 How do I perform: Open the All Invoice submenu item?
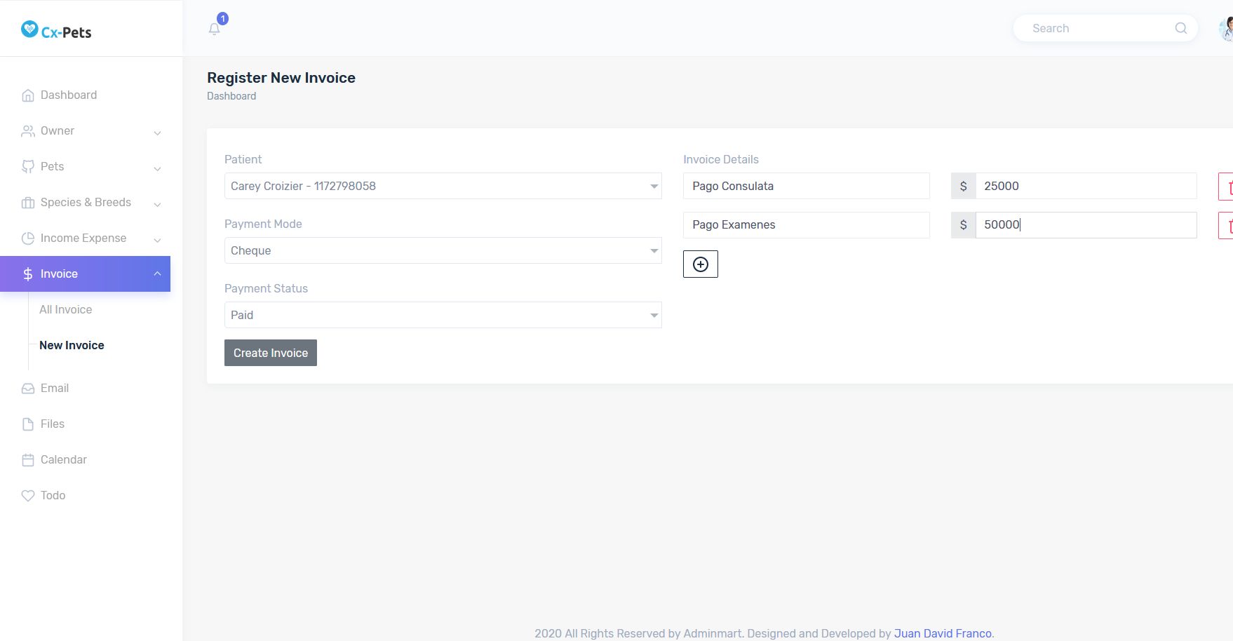65,310
